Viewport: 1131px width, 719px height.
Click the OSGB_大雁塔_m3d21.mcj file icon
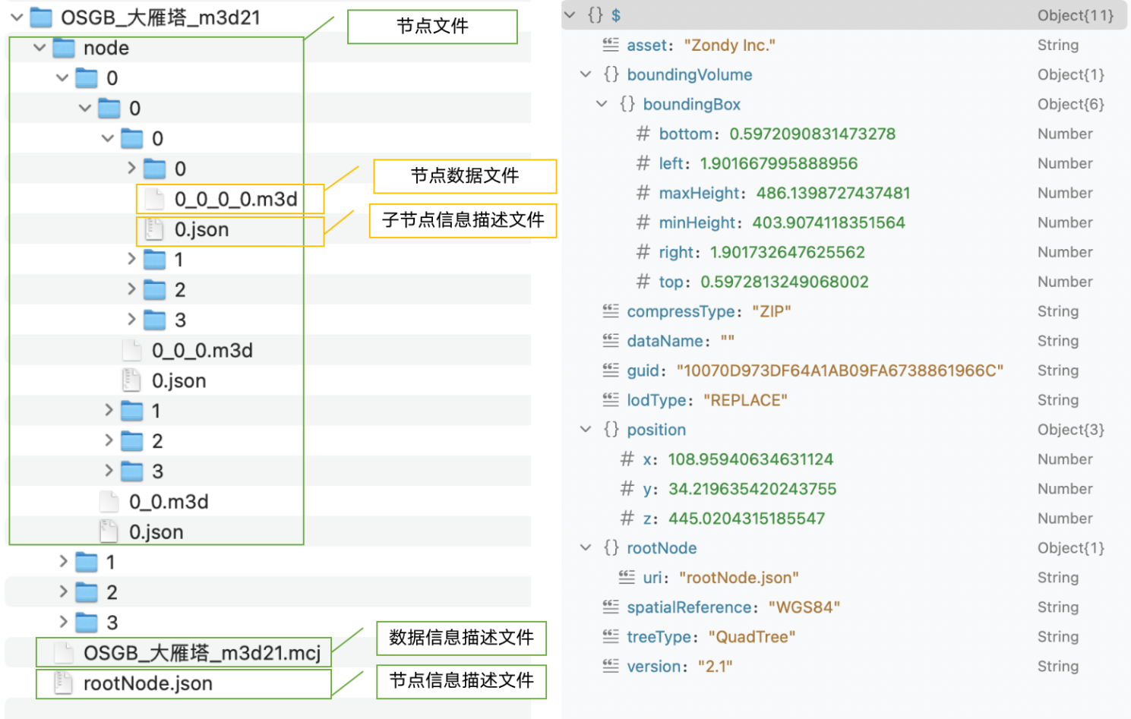[x=64, y=653]
